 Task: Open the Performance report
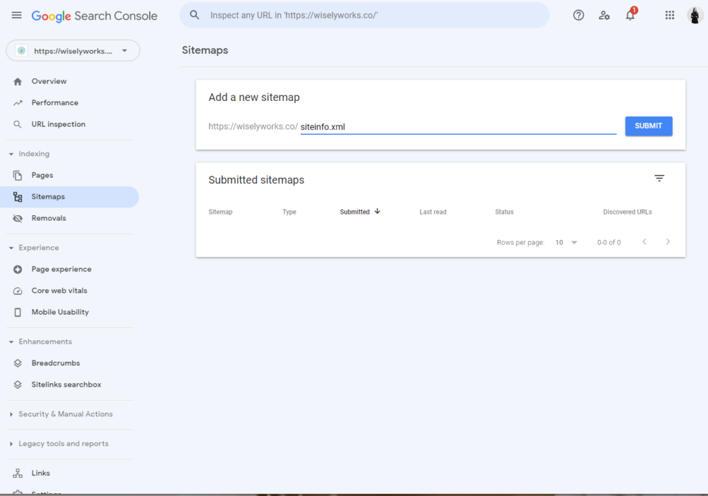click(55, 103)
